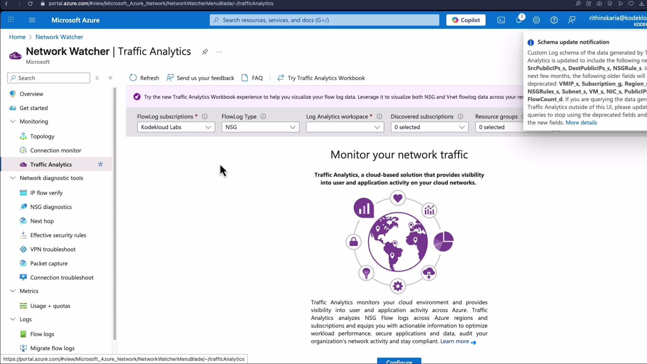Click the sidebar vertical scrollbar
This screenshot has height=364, width=647.
[x=115, y=214]
